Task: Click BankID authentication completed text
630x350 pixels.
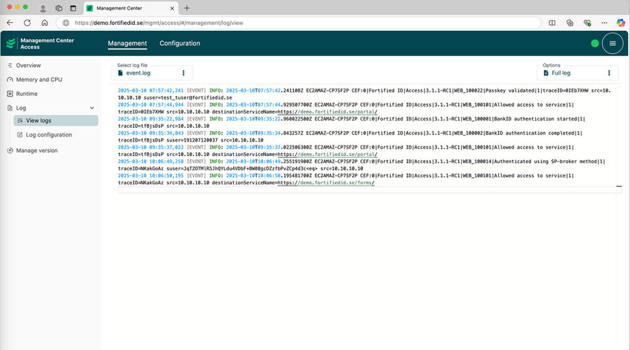Action: tap(530, 133)
